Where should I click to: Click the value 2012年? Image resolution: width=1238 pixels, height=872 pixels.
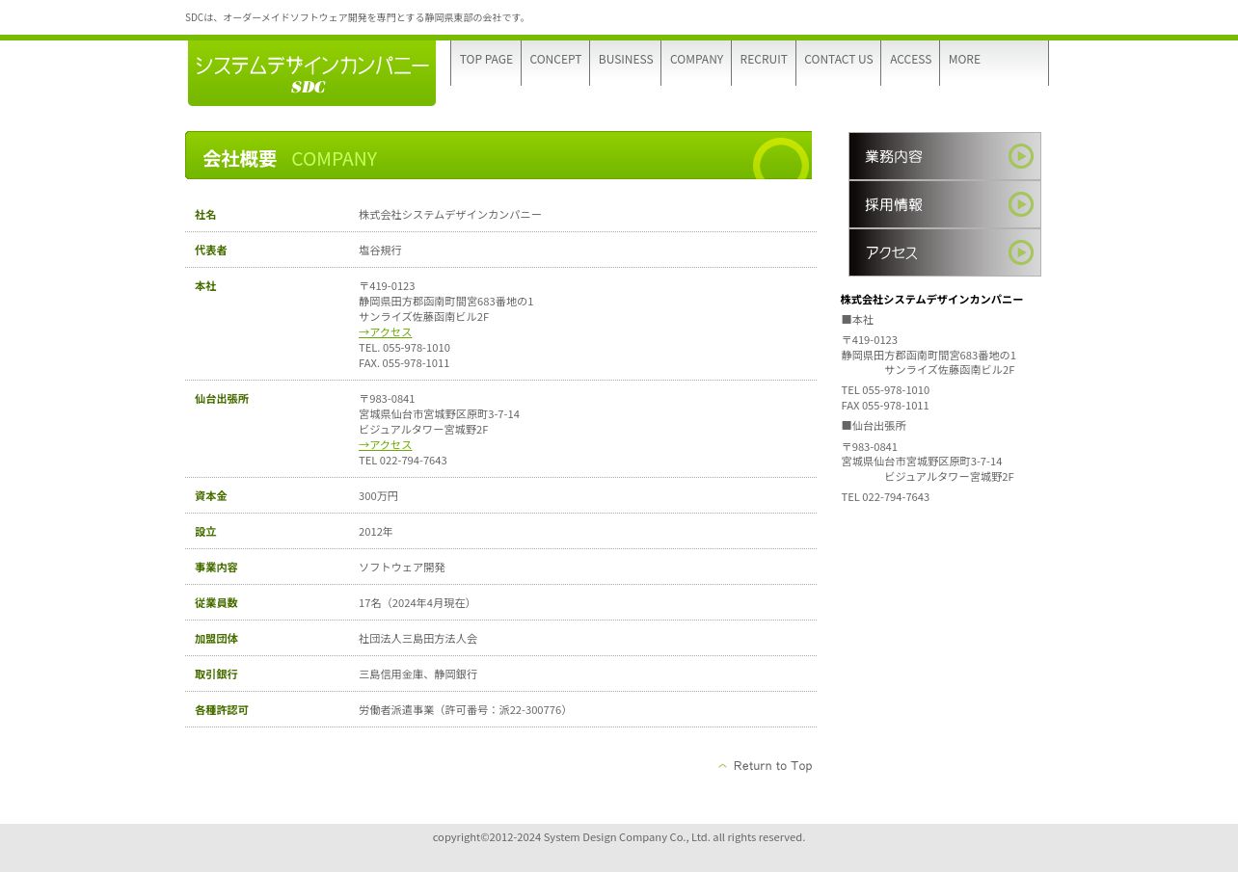tap(375, 532)
